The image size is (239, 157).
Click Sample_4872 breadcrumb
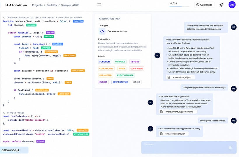click(x=70, y=5)
